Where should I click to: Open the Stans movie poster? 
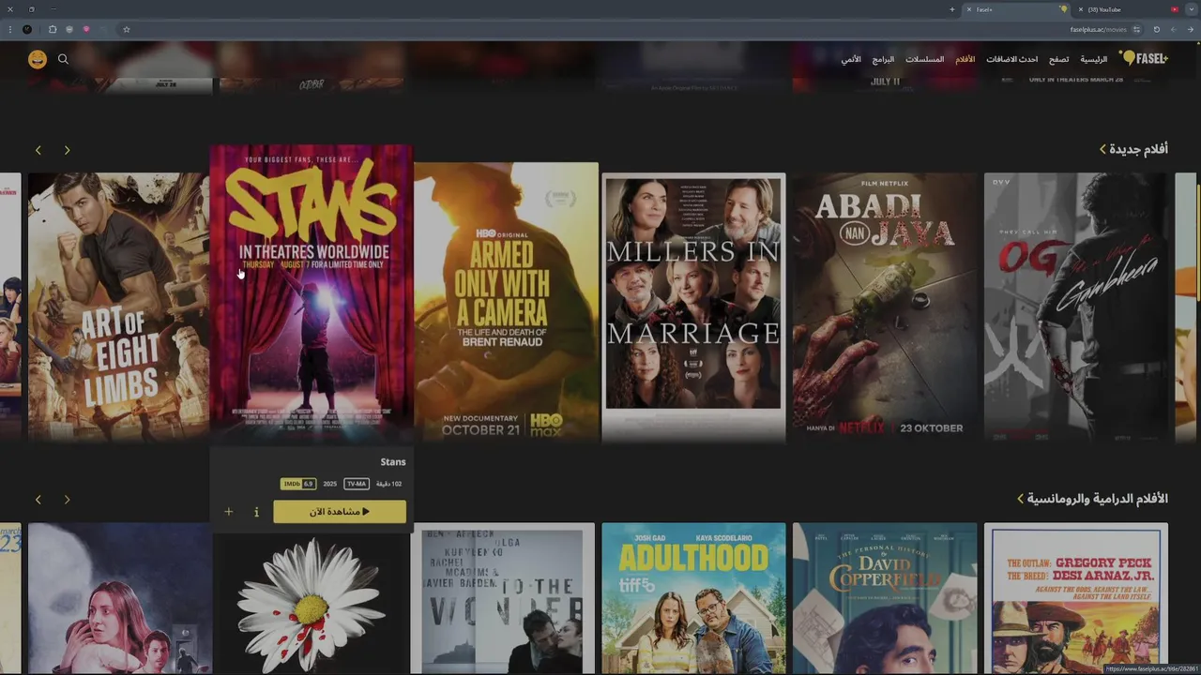coord(312,293)
